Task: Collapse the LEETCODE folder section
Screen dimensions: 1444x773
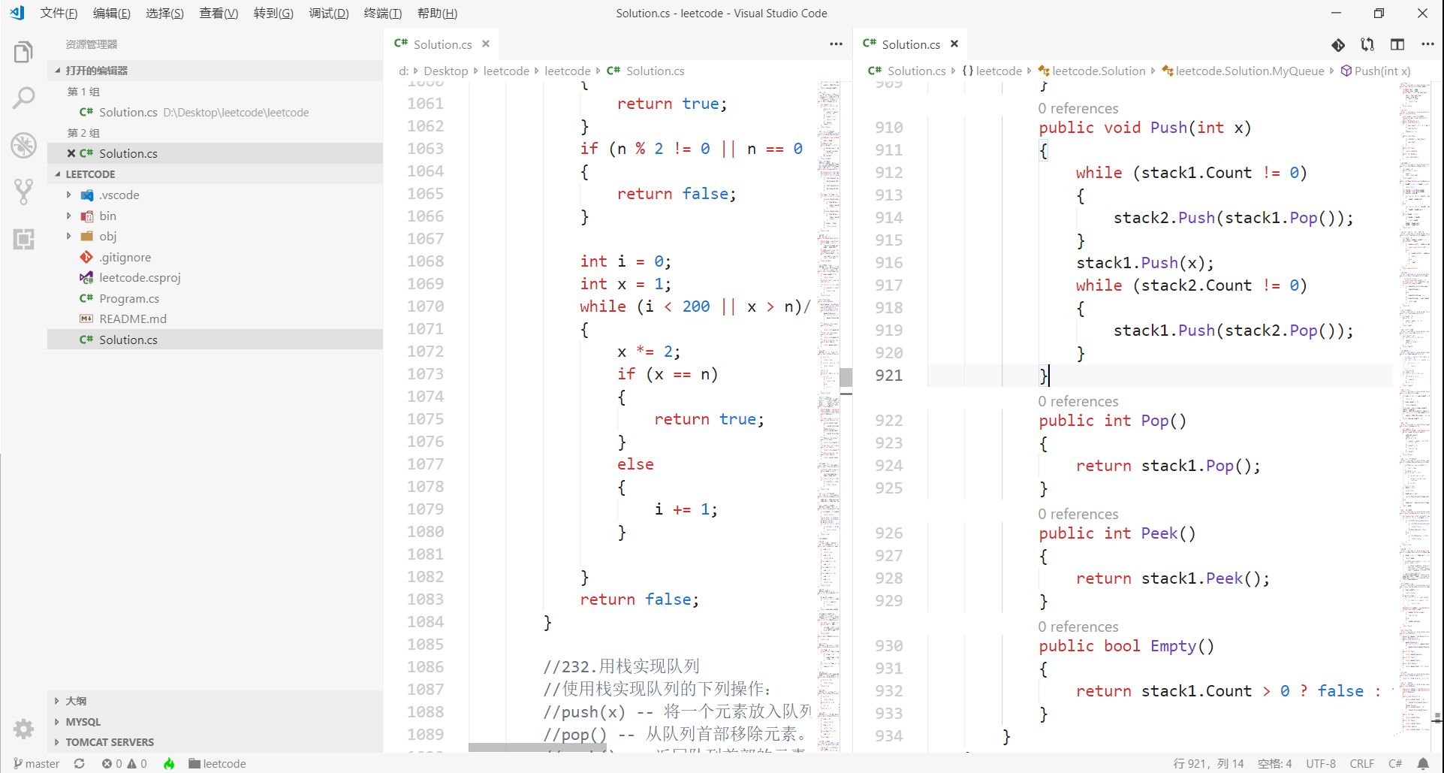Action: pyautogui.click(x=90, y=174)
